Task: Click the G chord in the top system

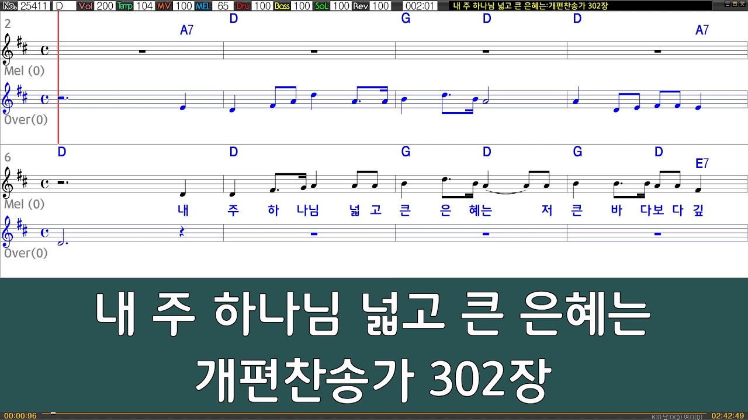Action: coord(406,19)
